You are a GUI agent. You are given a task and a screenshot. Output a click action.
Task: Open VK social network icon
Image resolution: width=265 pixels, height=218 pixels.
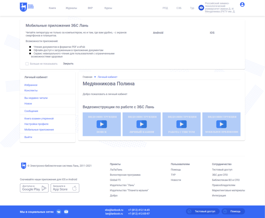pyautogui.click(x=59, y=212)
